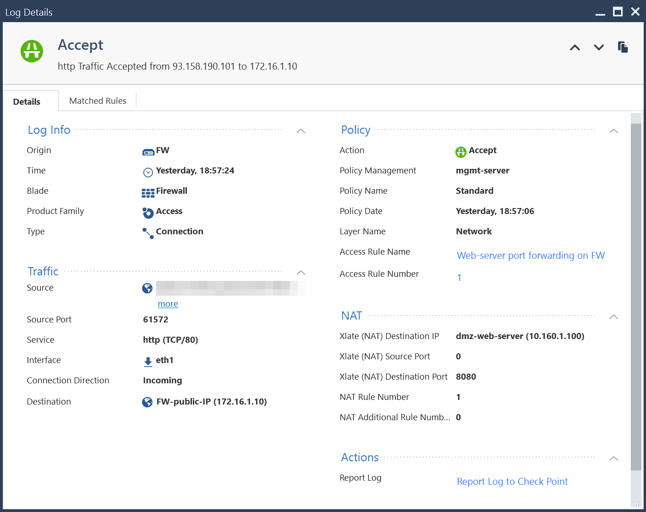
Task: Select the Standard policy name value
Action: (x=474, y=191)
